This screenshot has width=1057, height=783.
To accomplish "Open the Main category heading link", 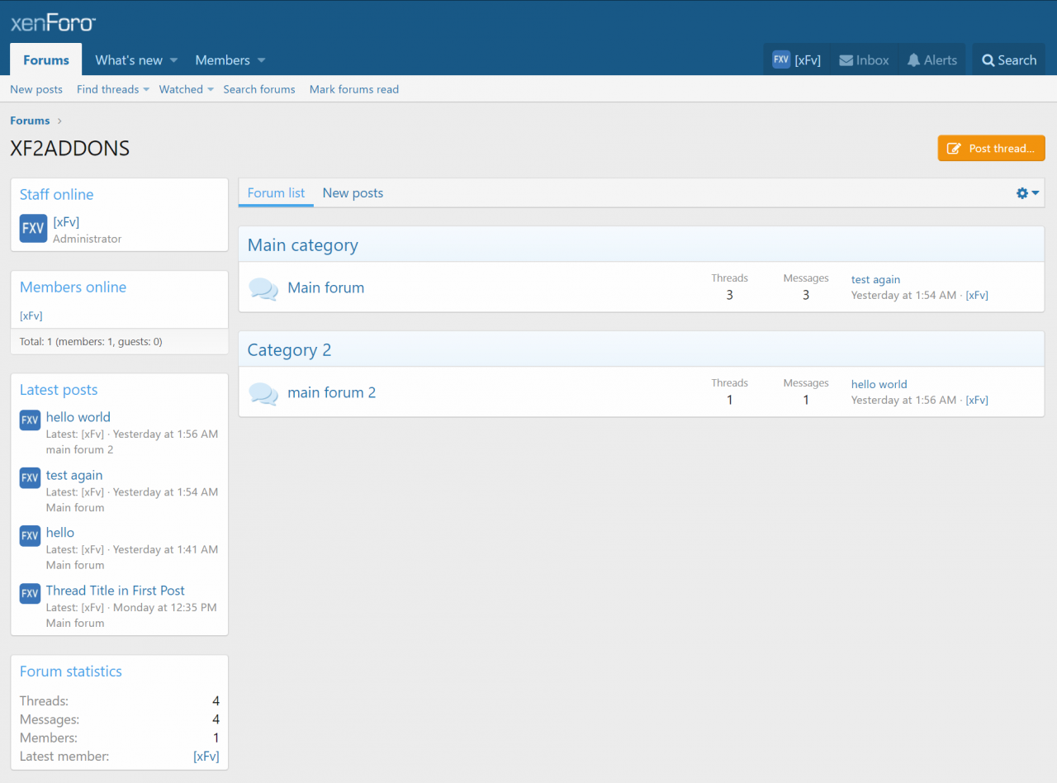I will click(x=303, y=245).
